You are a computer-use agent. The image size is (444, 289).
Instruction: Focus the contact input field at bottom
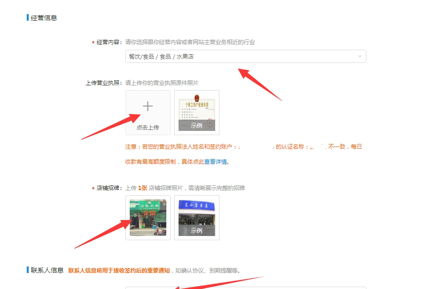pos(245,287)
